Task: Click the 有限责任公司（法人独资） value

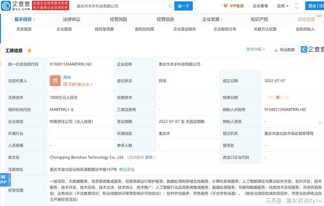Action: pos(72,121)
